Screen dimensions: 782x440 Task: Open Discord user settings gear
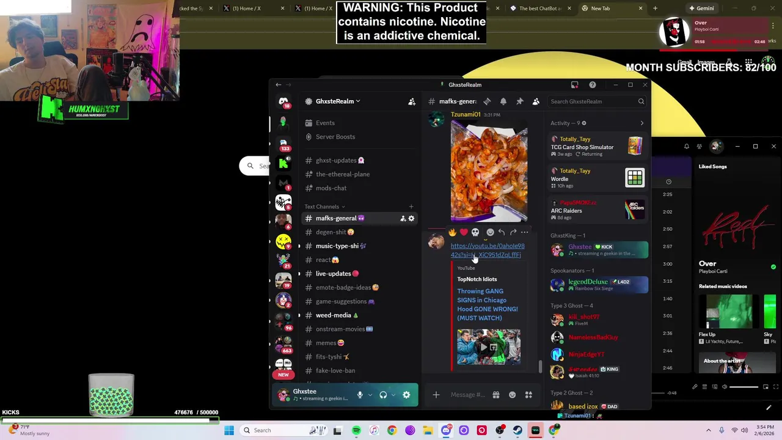406,395
